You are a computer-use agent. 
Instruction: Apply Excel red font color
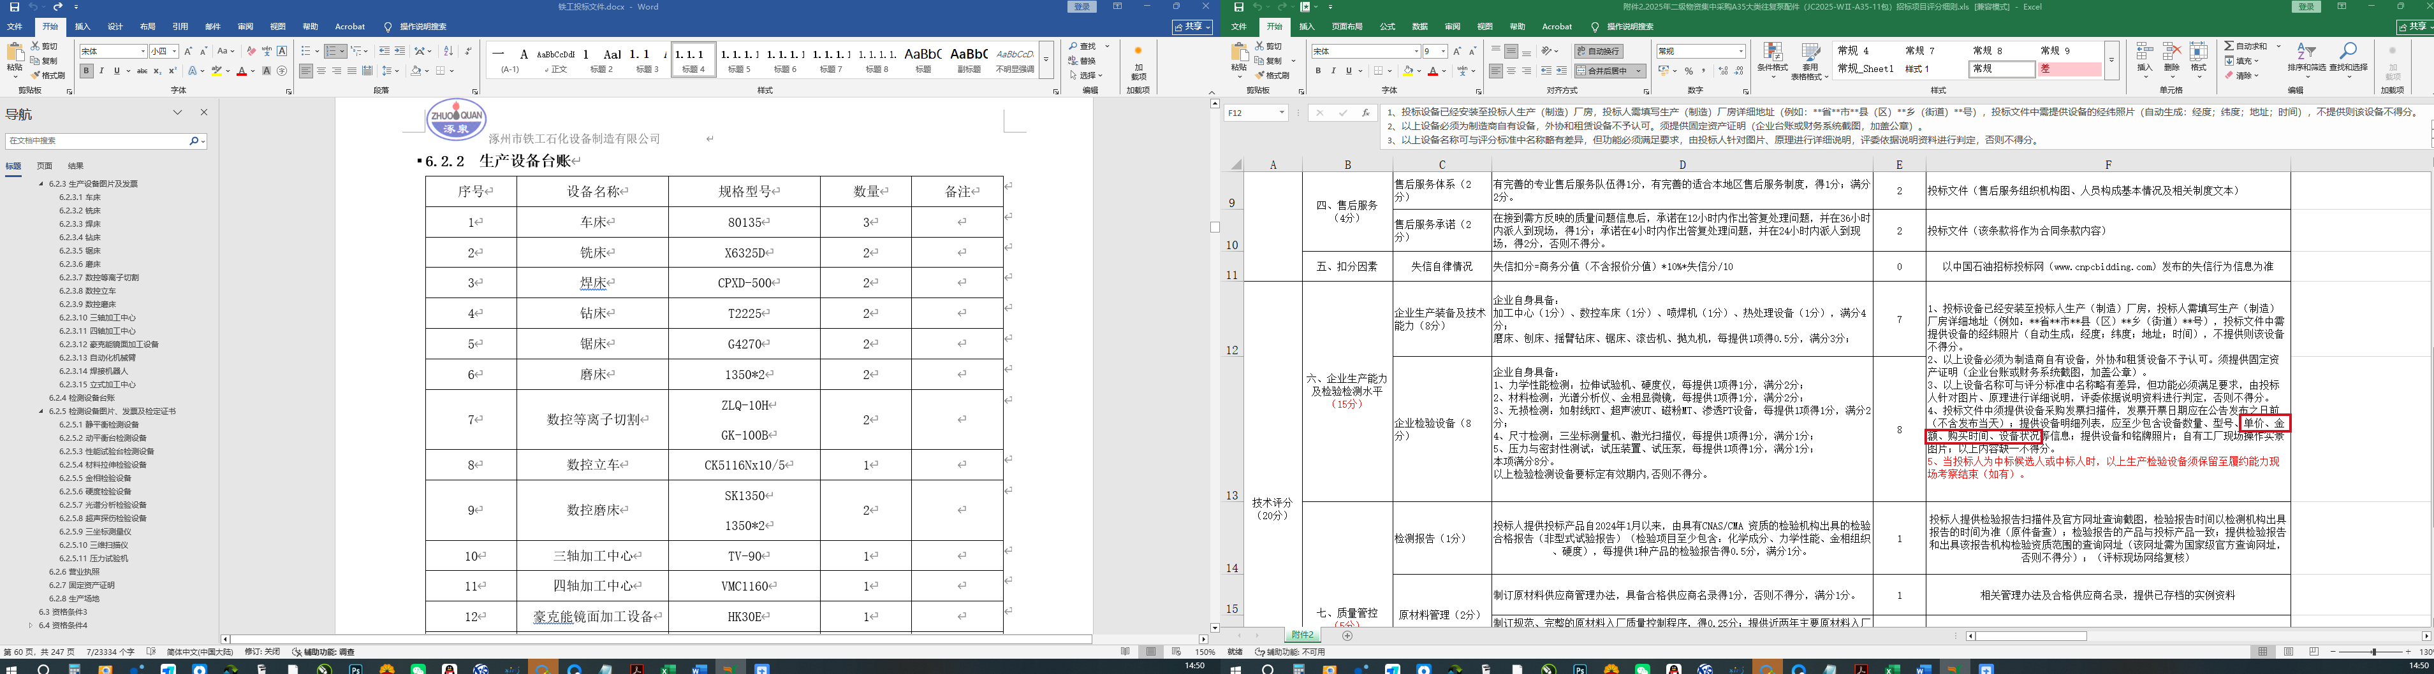1432,71
